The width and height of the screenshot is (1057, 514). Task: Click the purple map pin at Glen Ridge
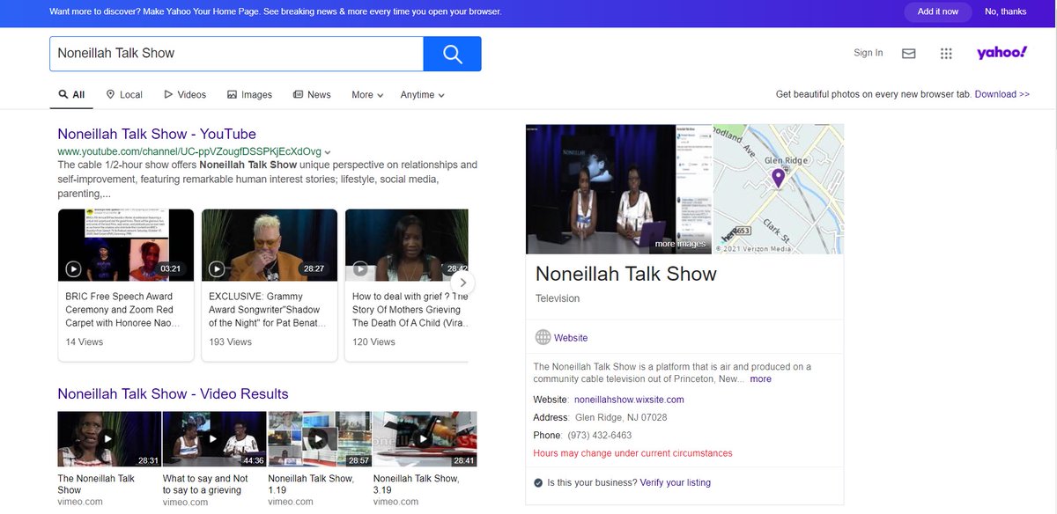(778, 179)
